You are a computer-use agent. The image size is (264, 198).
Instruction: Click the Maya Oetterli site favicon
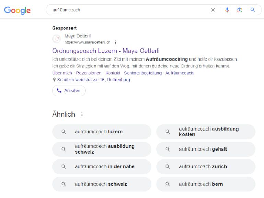[x=56, y=39]
